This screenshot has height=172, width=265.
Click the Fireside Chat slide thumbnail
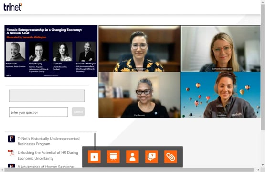coord(51,51)
